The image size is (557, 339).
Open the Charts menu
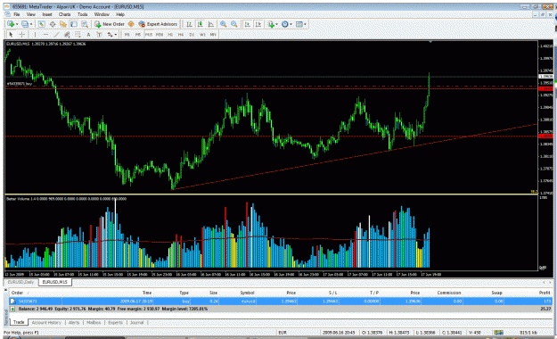[64, 14]
